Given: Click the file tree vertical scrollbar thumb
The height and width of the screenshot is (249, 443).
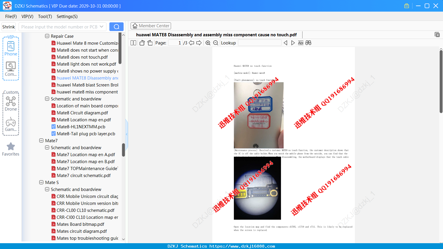Looking at the screenshot, I should pyautogui.click(x=124, y=150).
